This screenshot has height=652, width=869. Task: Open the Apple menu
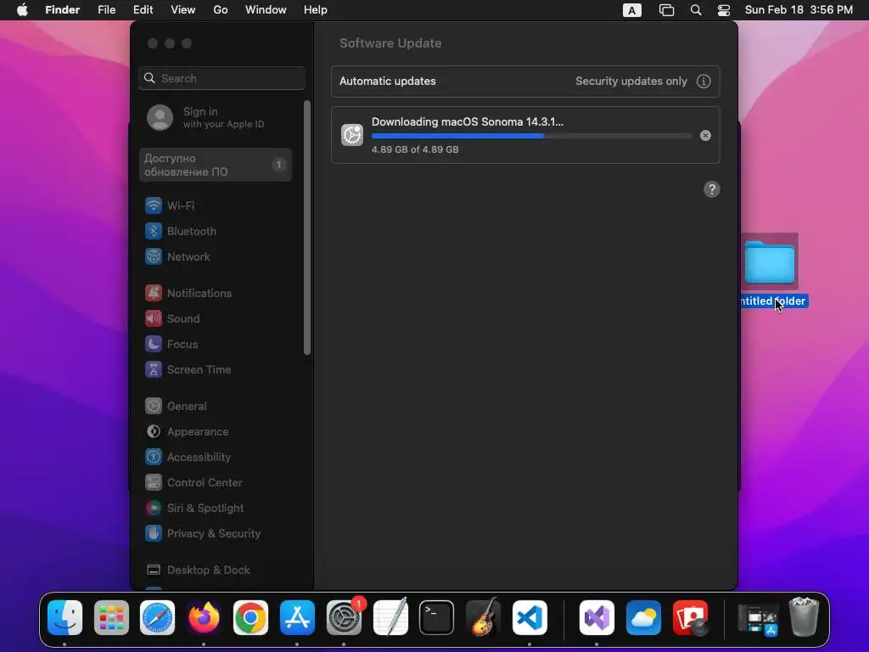click(22, 10)
